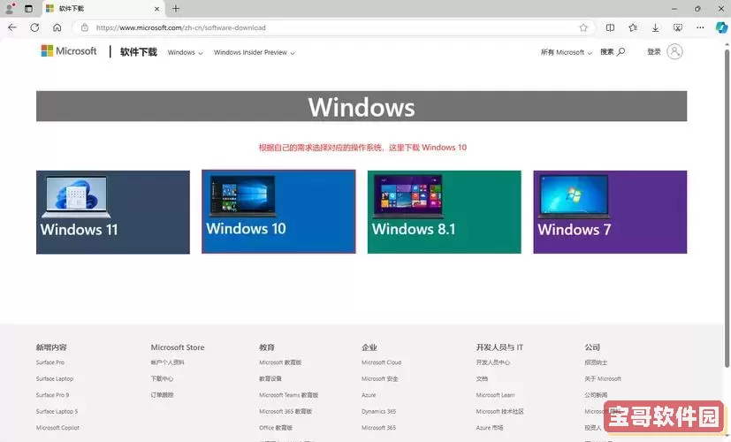Expand the Windows navigation dropdown
This screenshot has height=442, width=731.
[185, 52]
